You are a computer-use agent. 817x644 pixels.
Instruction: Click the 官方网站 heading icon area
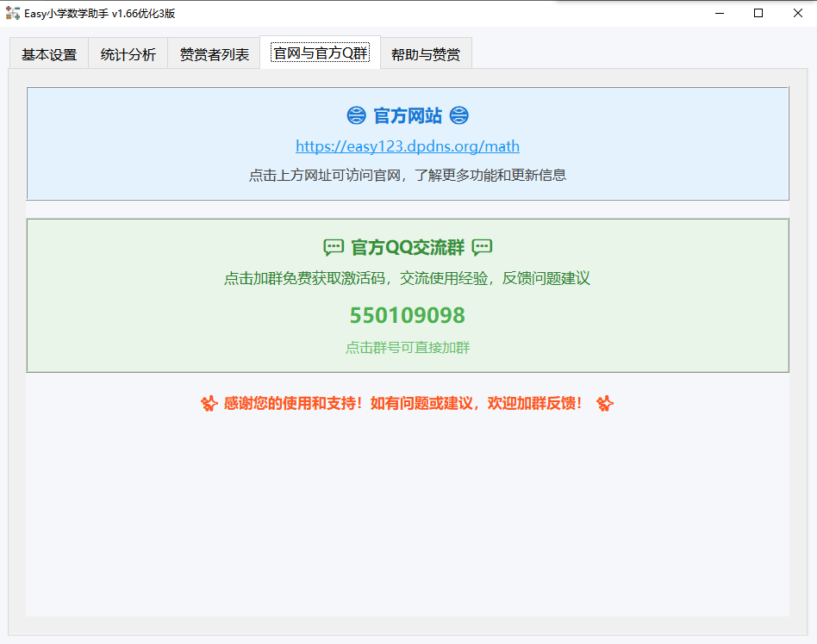[407, 115]
